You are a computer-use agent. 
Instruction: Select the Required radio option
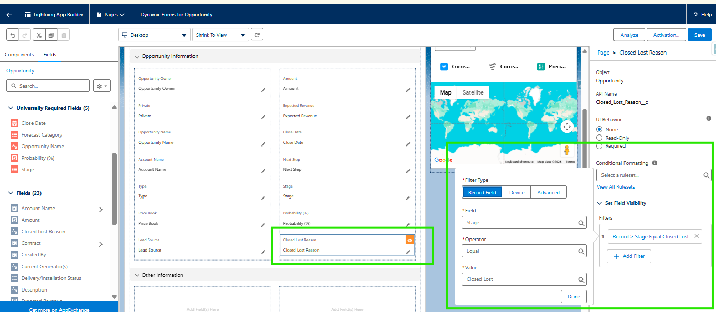(x=599, y=146)
